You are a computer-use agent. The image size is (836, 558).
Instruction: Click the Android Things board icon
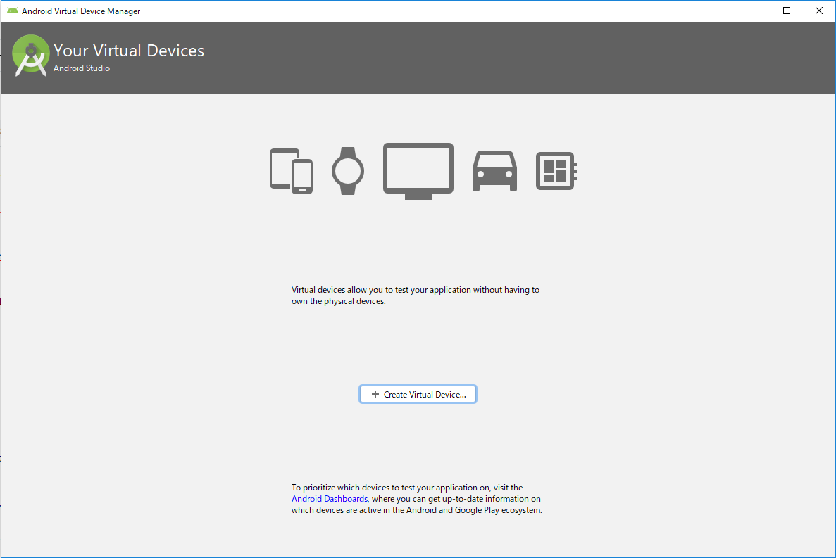pos(556,171)
